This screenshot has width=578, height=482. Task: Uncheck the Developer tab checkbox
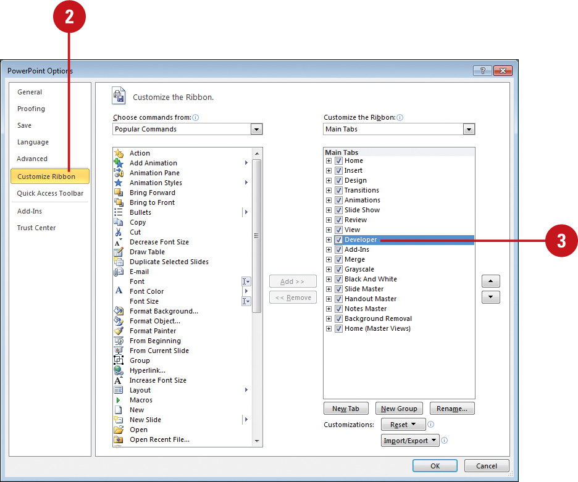coord(338,239)
